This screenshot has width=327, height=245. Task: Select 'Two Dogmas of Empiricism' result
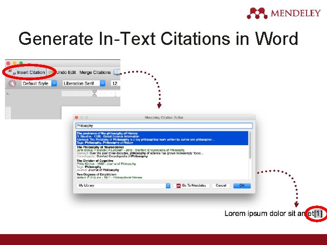click(x=162, y=176)
